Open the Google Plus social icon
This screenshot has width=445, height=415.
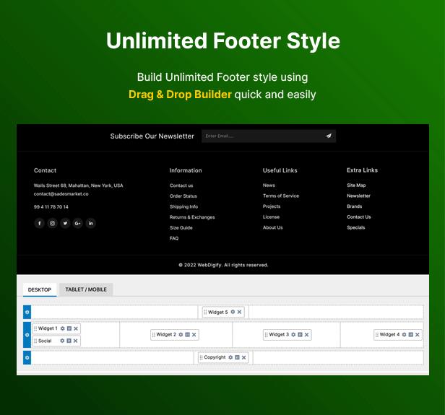pos(78,223)
